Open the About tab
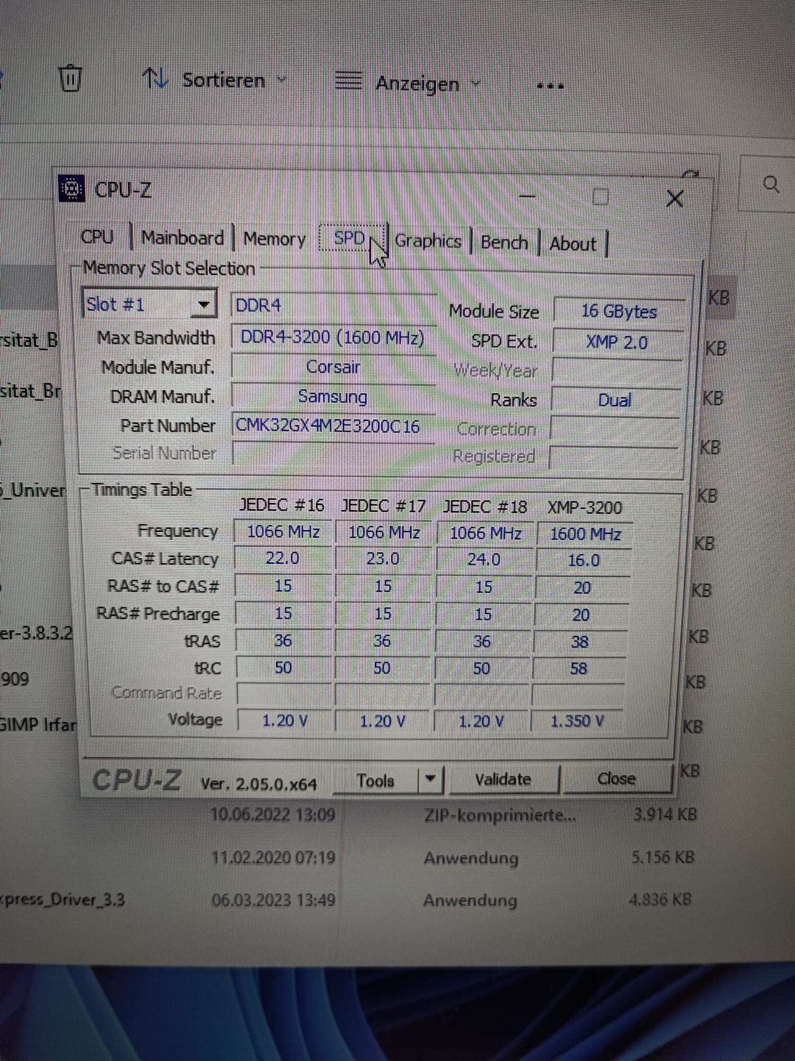 click(572, 244)
